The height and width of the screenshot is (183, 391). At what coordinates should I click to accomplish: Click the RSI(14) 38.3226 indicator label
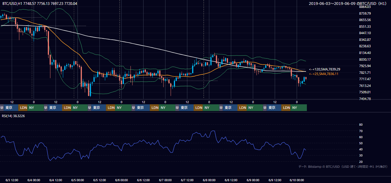coord(13,116)
